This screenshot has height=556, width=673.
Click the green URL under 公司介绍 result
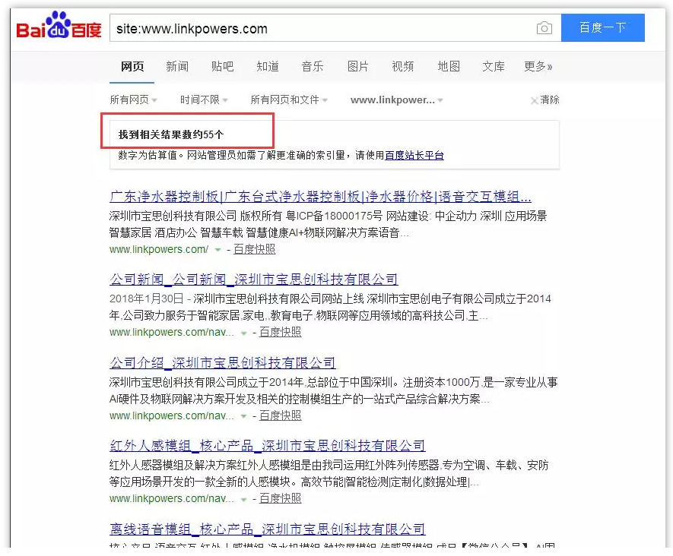click(x=172, y=415)
